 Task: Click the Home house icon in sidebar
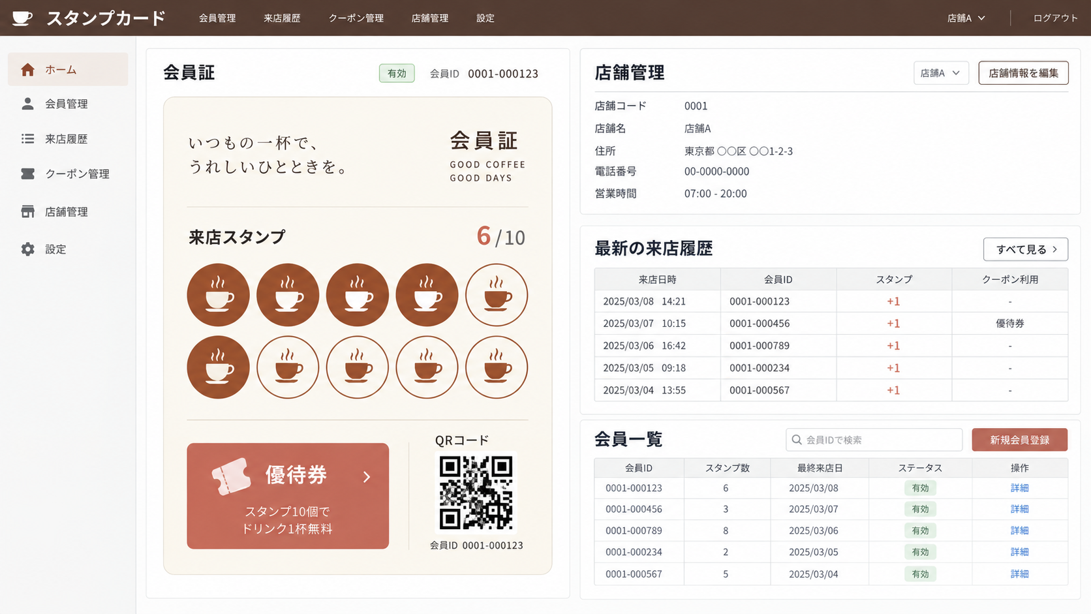[x=27, y=70]
